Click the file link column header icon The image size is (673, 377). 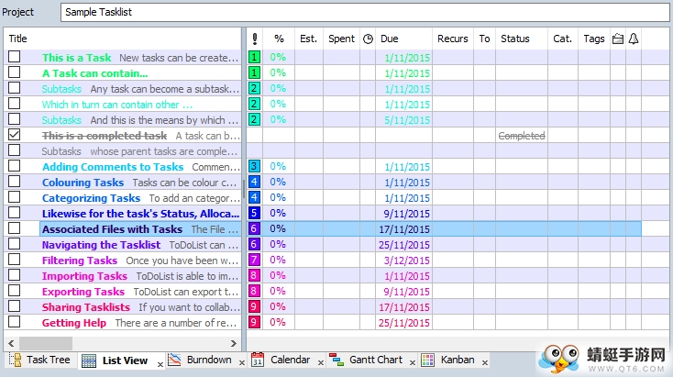tap(618, 39)
